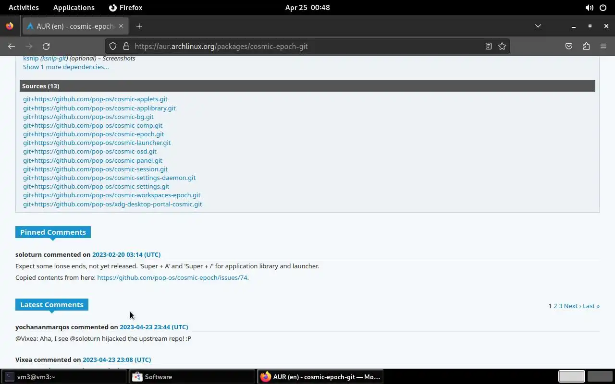
Task: Open the Firefox hamburger menu
Action: click(x=603, y=46)
